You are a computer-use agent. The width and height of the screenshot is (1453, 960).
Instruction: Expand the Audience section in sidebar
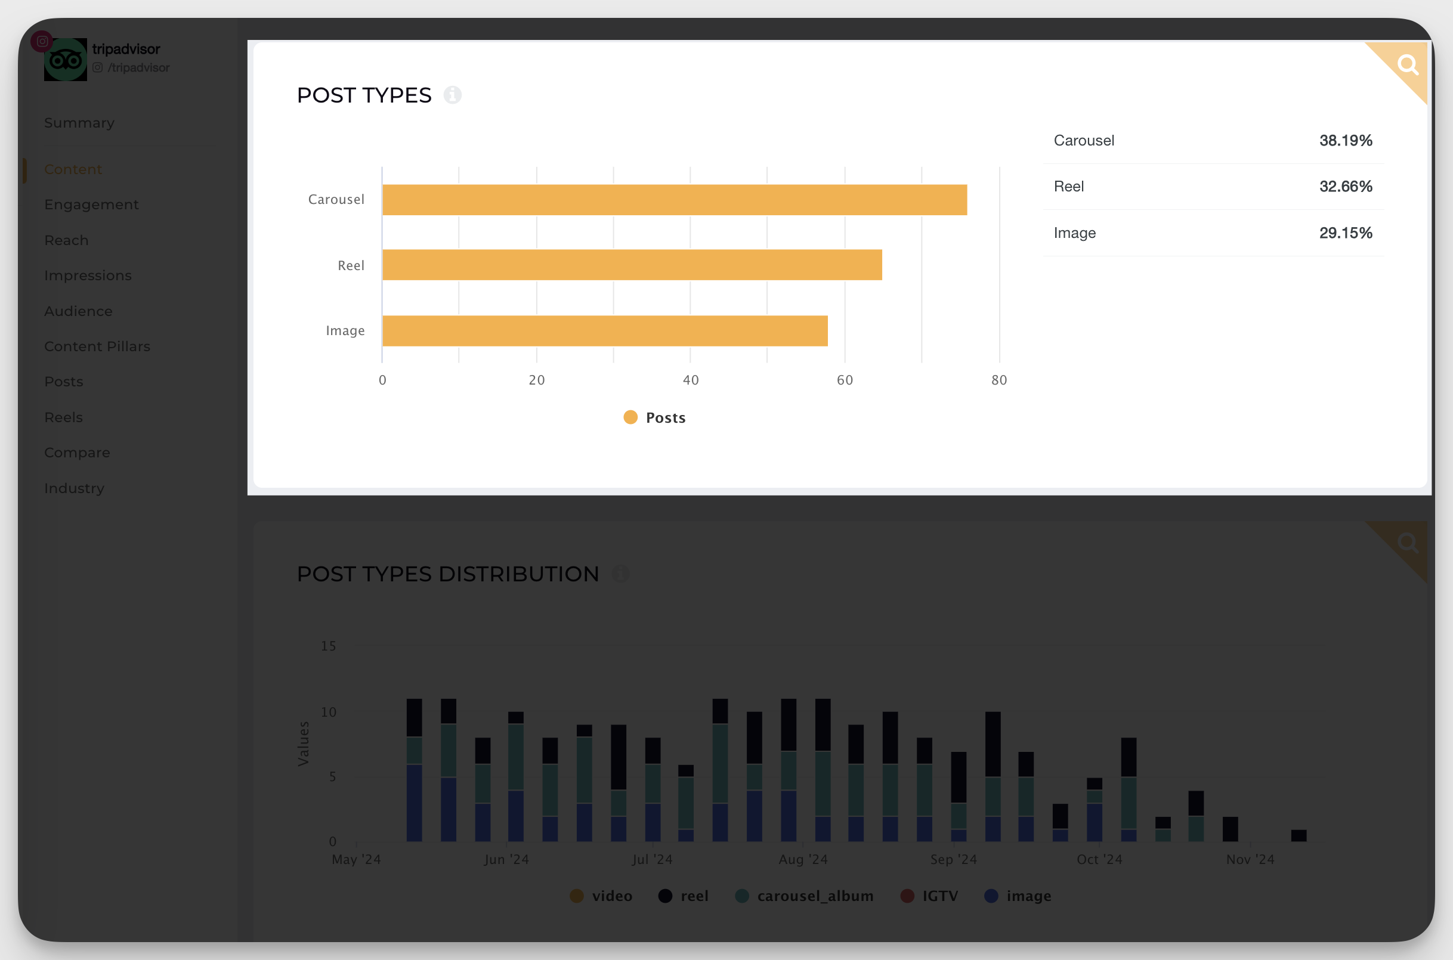tap(78, 311)
